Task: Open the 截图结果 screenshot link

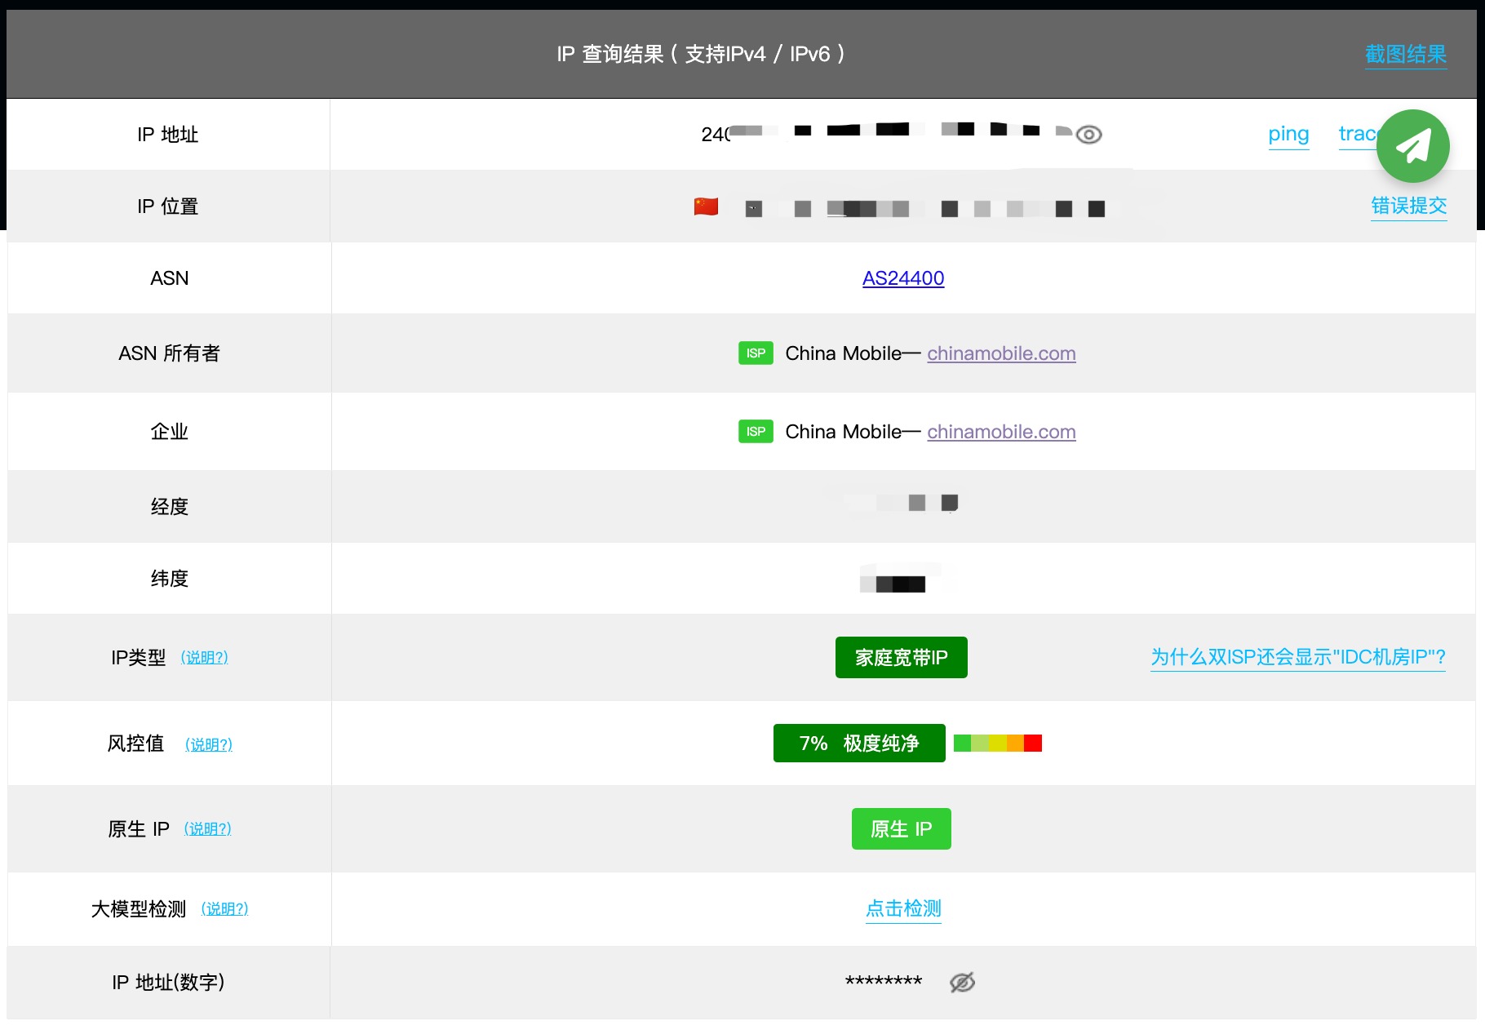Action: click(x=1405, y=55)
